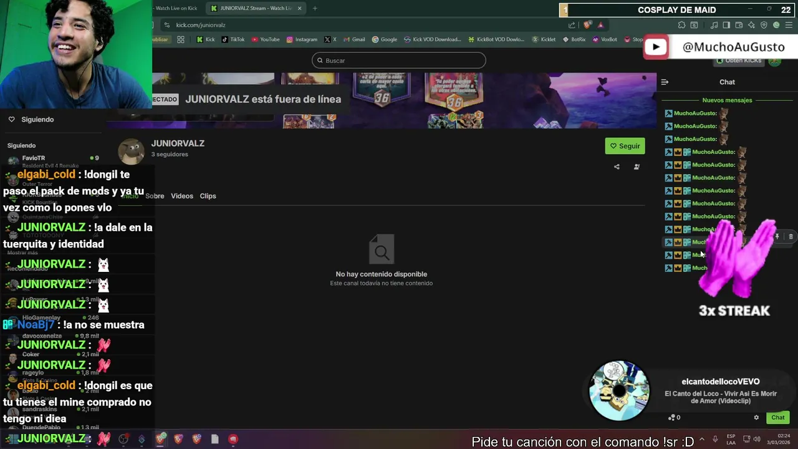Open FavioTR channel in the sidebar

coord(53,160)
